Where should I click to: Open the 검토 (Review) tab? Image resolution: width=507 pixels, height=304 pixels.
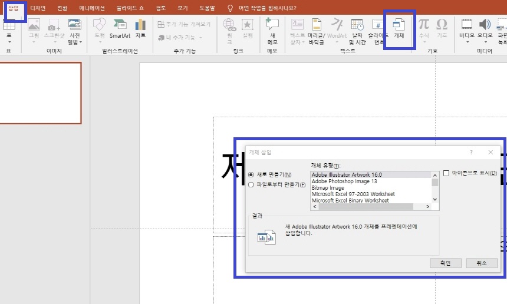tap(161, 8)
